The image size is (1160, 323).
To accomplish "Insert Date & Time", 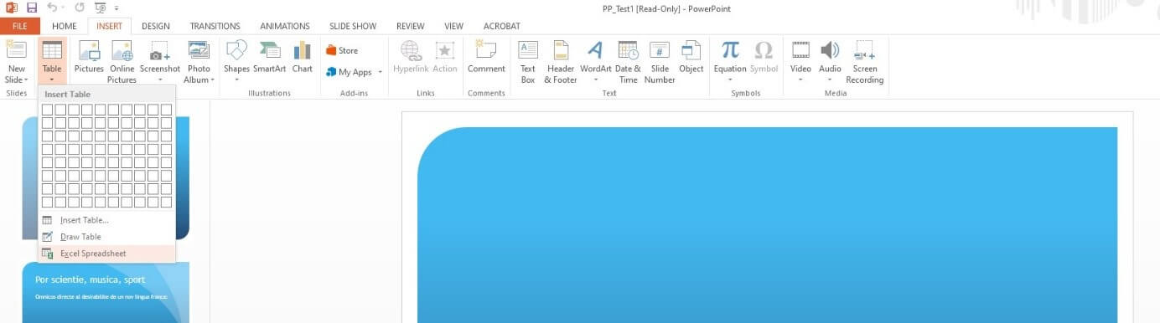I will (x=628, y=62).
